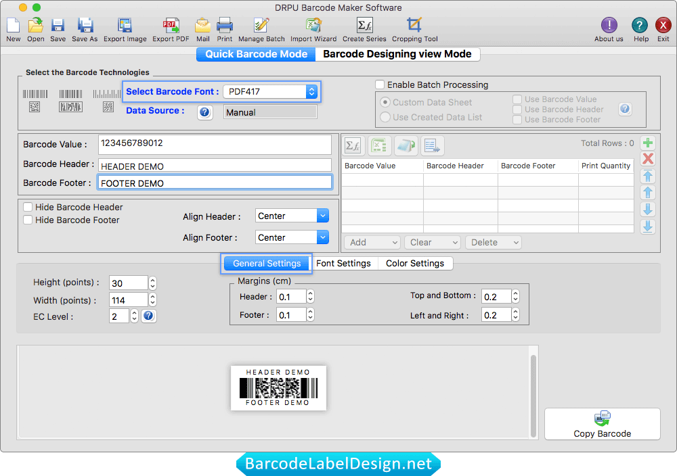The image size is (677, 476).
Task: Click Footer margin stepper arrows
Action: pos(310,314)
